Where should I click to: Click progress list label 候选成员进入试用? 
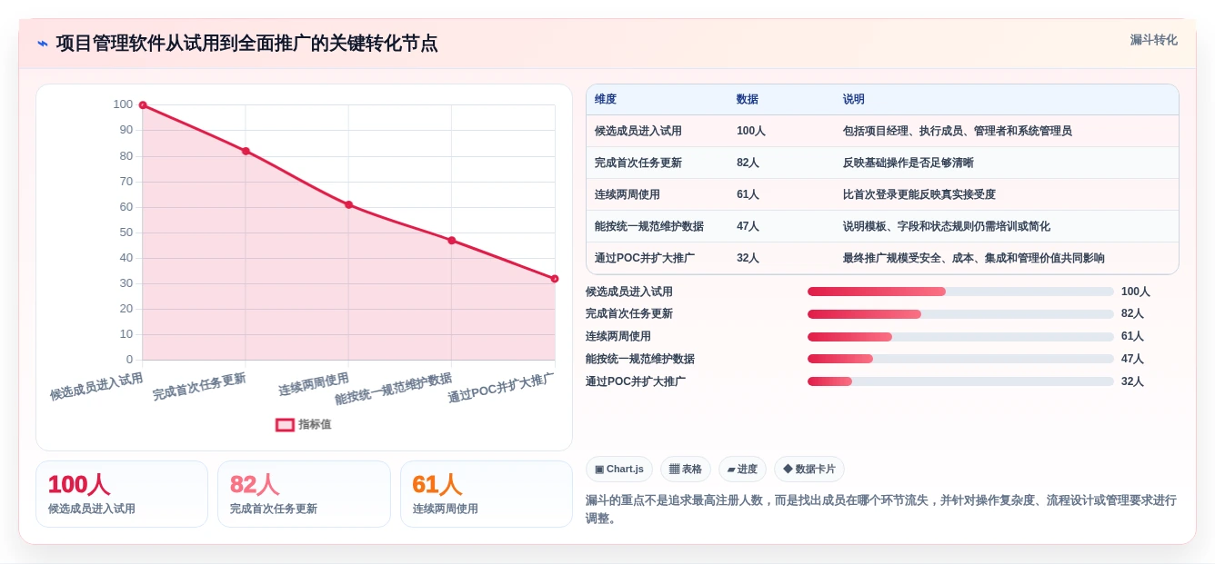pos(629,292)
